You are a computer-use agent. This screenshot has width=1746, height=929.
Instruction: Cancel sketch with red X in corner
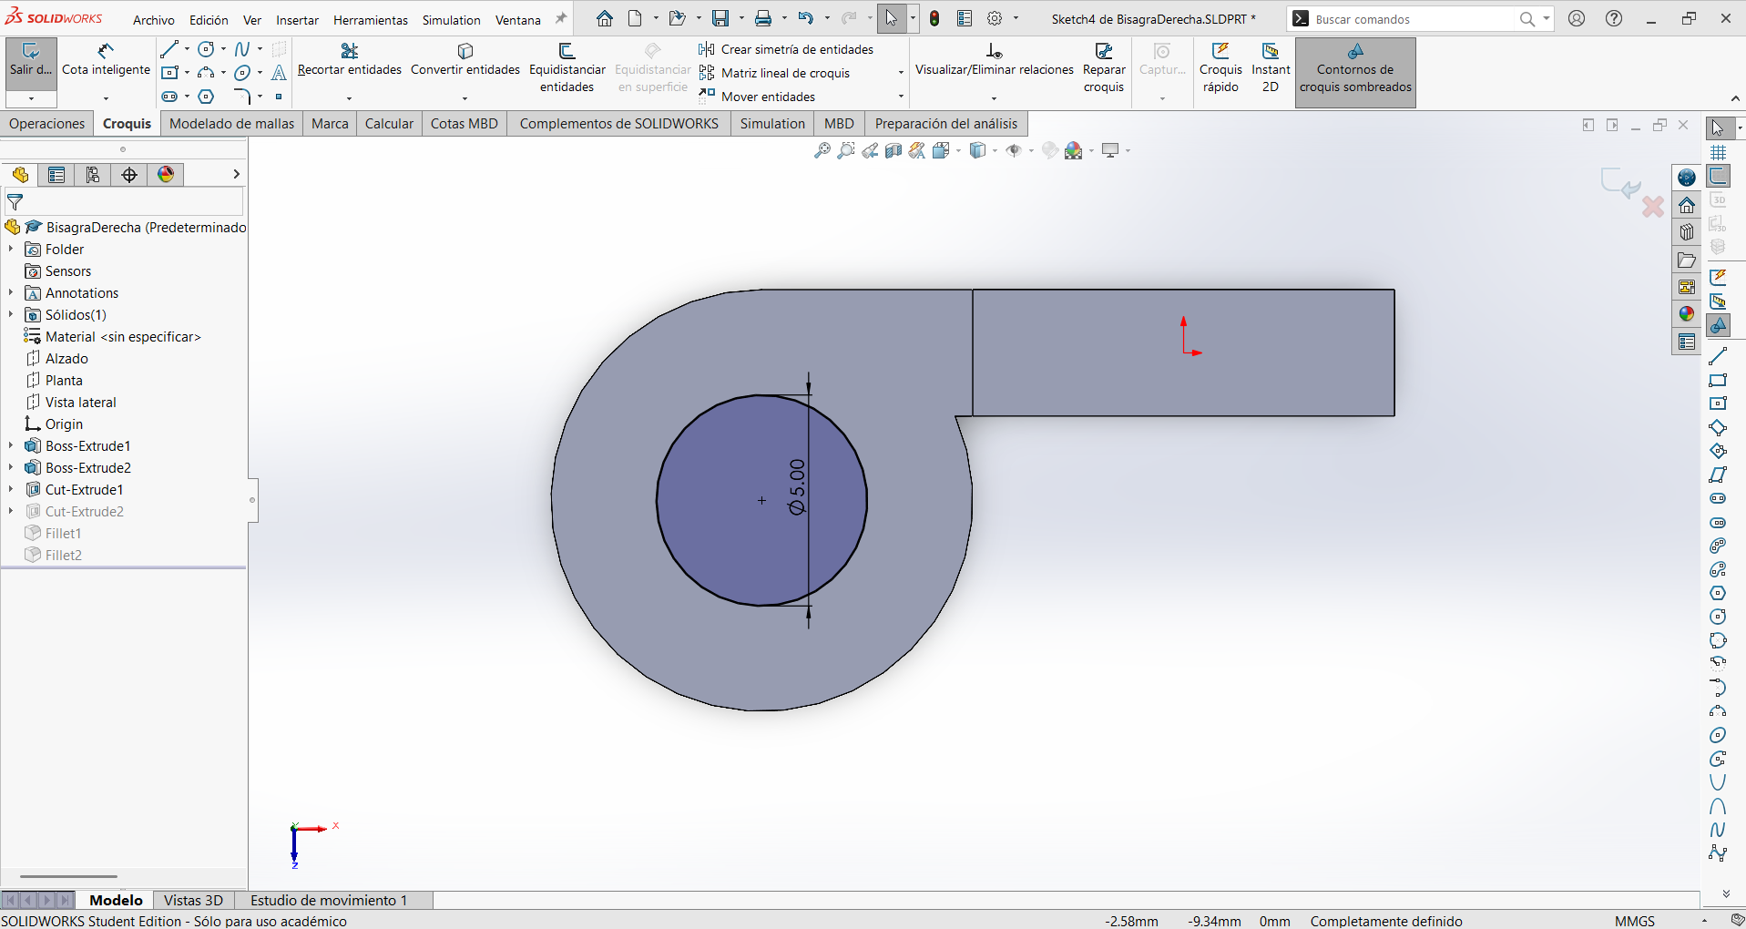coord(1653,207)
